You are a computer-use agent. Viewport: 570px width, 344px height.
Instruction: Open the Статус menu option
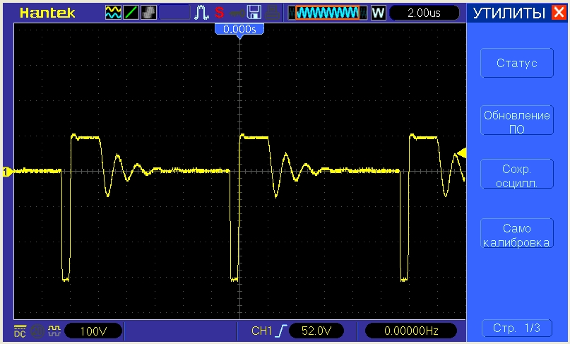click(516, 64)
